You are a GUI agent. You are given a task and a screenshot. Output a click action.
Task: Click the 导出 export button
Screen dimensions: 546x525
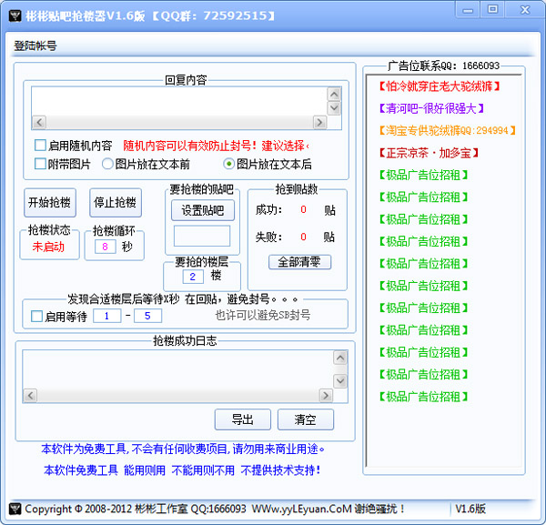(x=243, y=419)
